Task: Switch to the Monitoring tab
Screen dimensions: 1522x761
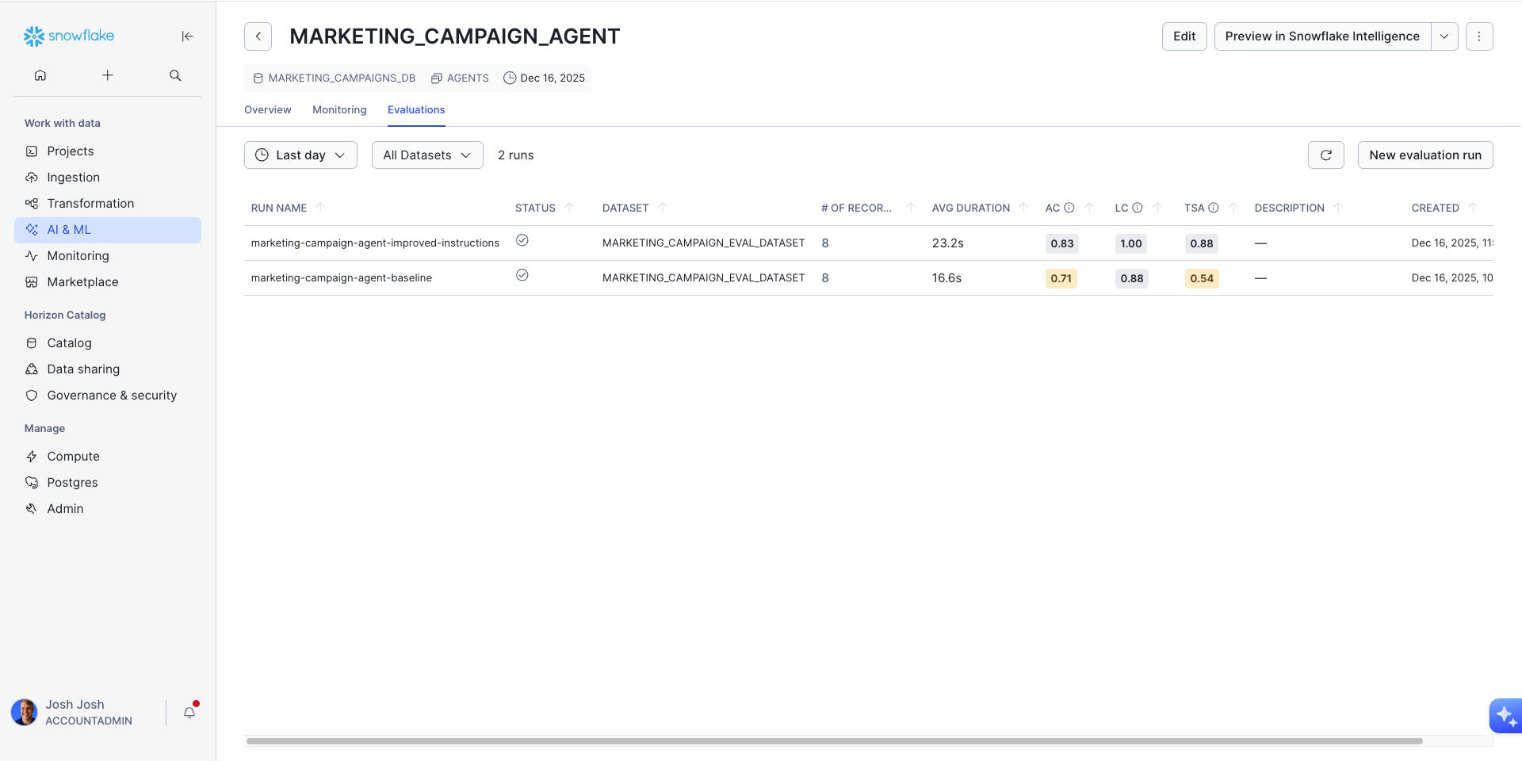Action: [x=339, y=110]
